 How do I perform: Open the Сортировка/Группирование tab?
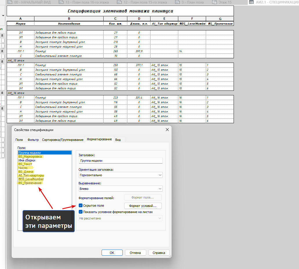point(63,140)
